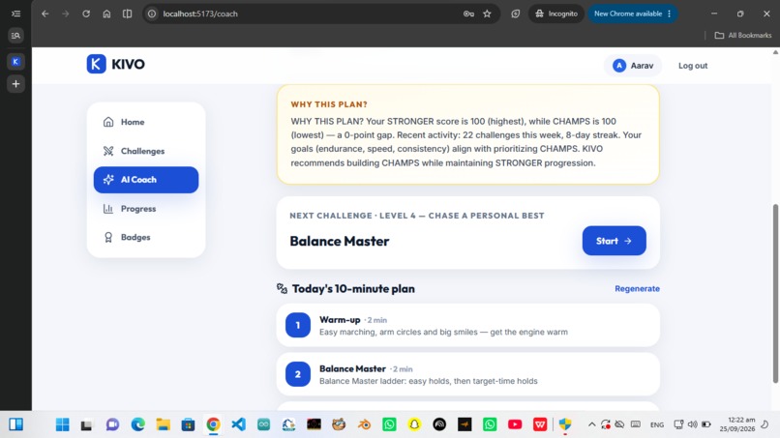Open Visual Studio Code from taskbar
The image size is (780, 438).
[239, 424]
